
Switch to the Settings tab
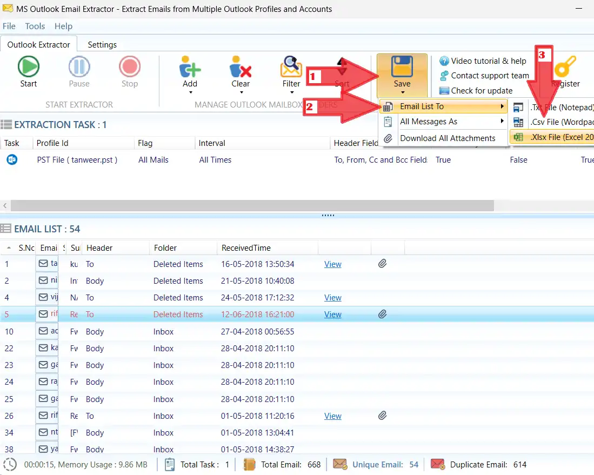[102, 45]
